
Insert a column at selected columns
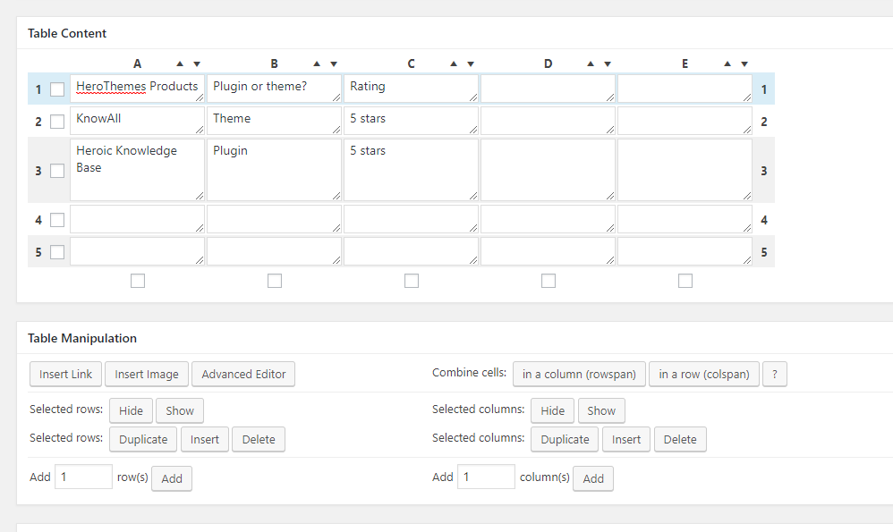[x=625, y=439]
